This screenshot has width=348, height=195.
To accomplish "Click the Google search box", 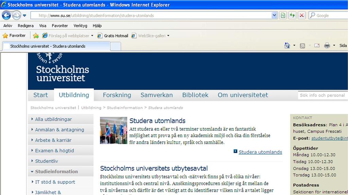I will click(328, 16).
